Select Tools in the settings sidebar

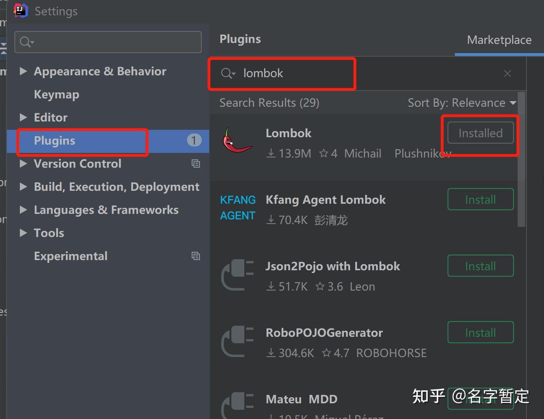click(x=49, y=233)
